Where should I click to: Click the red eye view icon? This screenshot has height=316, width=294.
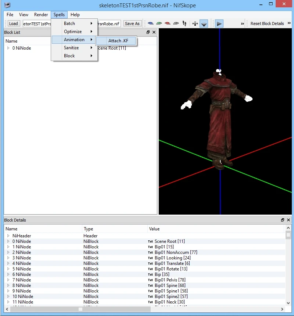pyautogui.click(x=168, y=24)
